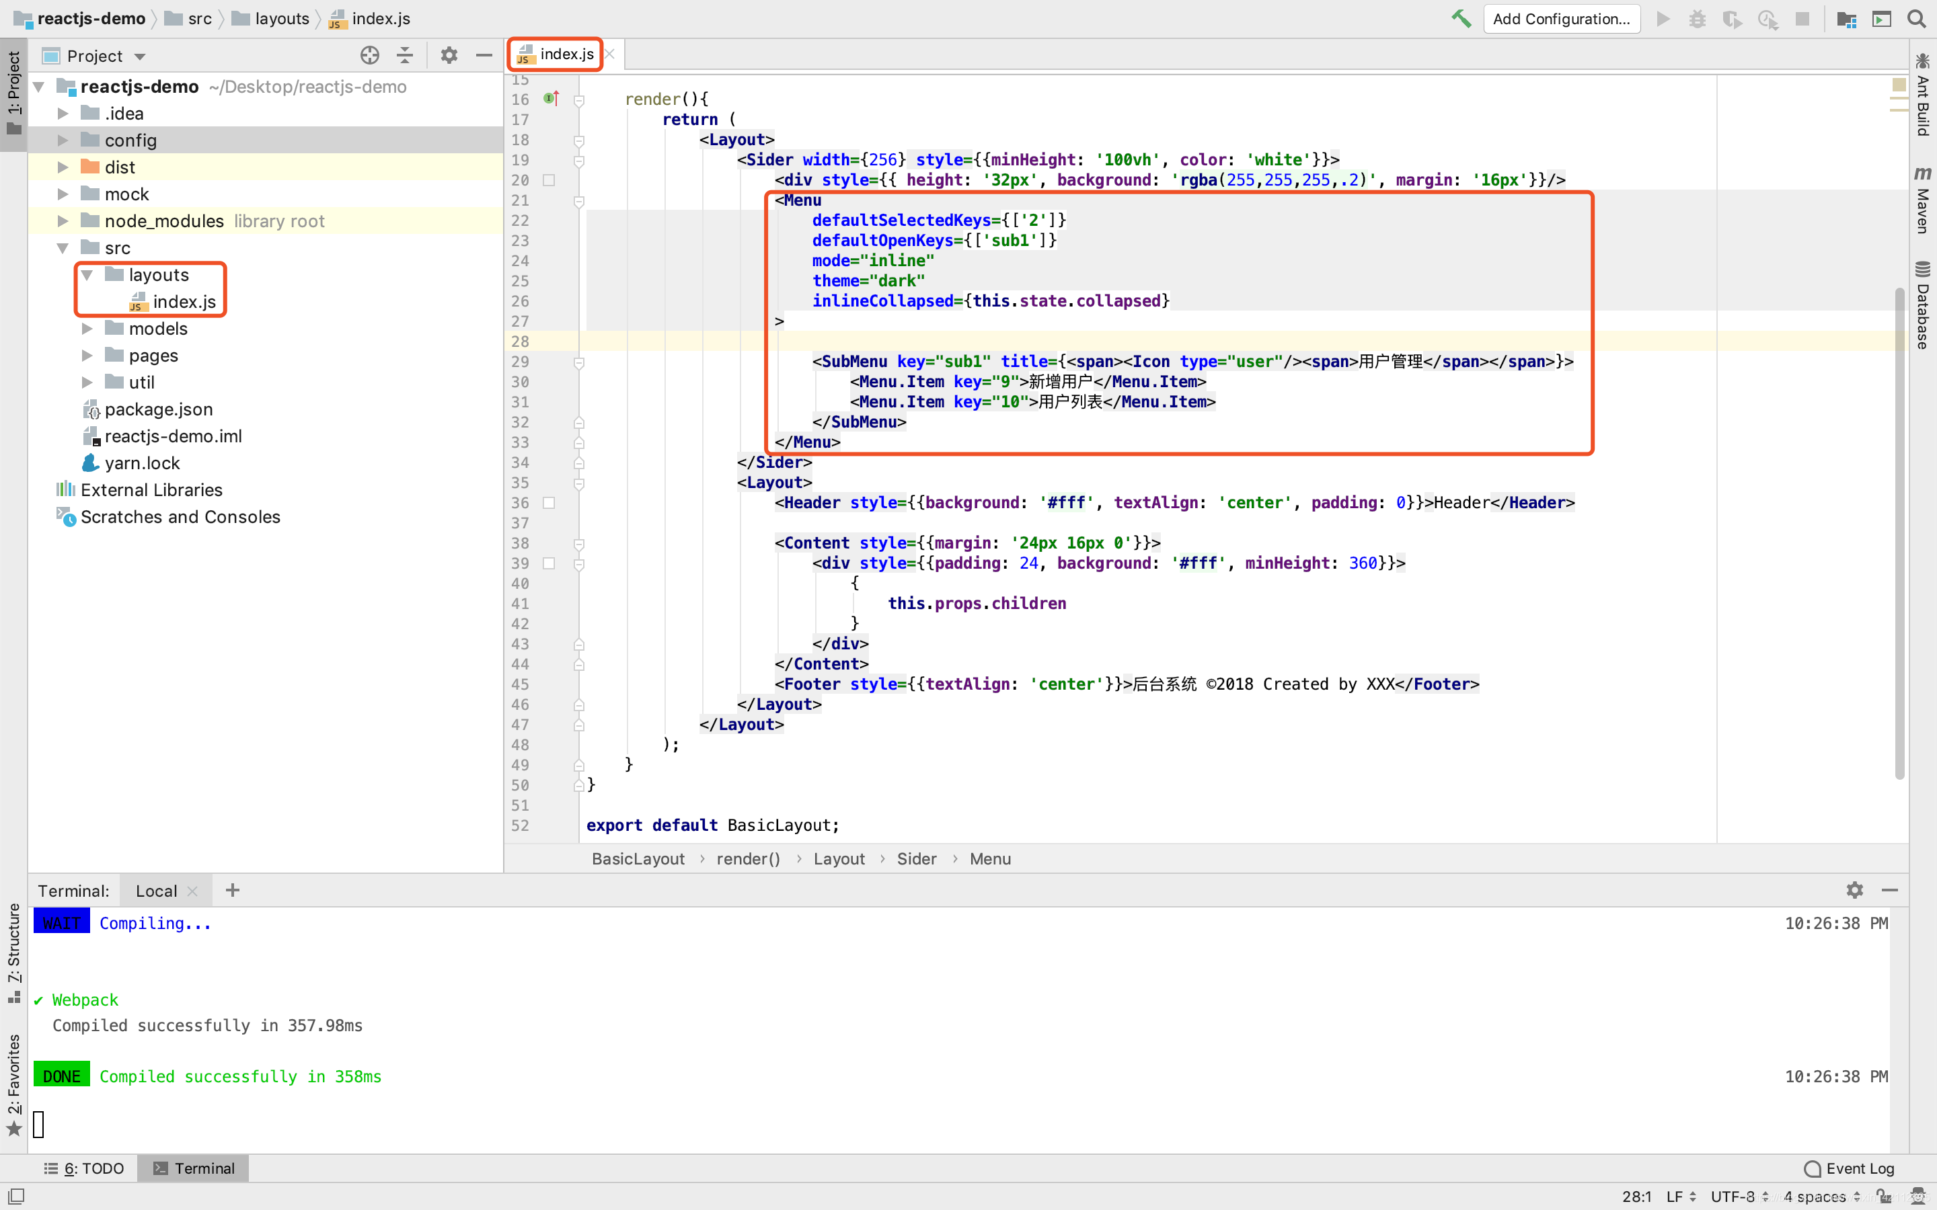Expand the pages folder
The height and width of the screenshot is (1210, 1937).
(x=87, y=356)
